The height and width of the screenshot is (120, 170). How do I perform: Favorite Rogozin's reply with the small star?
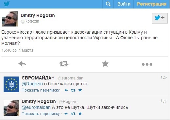pyautogui.click(x=80, y=113)
